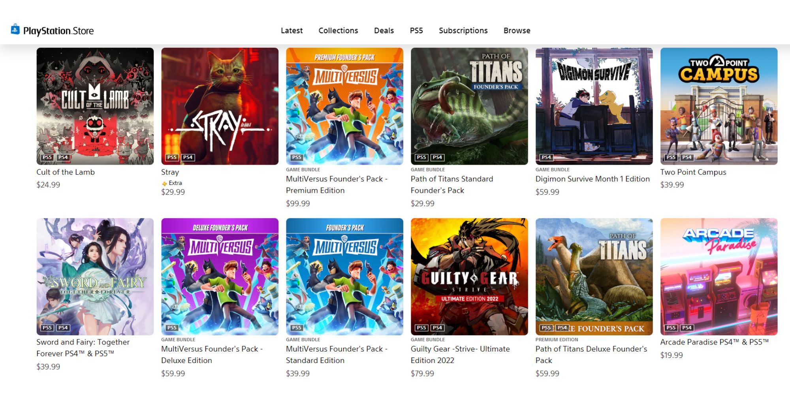Click the PlayStation Store wordmark text

pos(58,31)
